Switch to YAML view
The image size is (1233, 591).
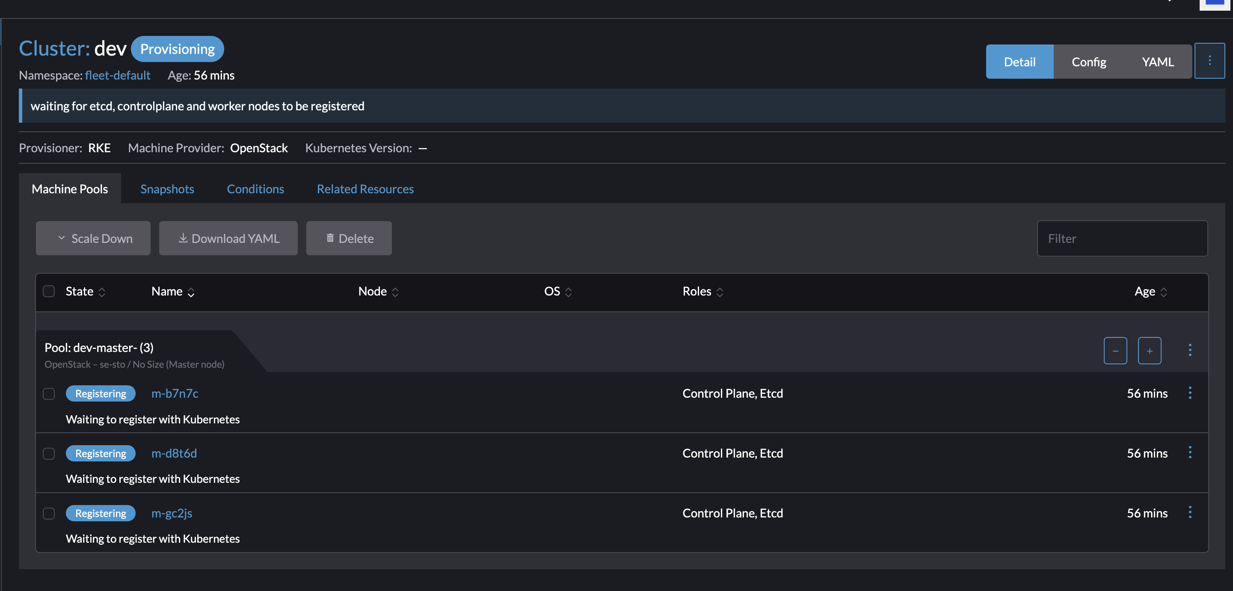[1157, 61]
